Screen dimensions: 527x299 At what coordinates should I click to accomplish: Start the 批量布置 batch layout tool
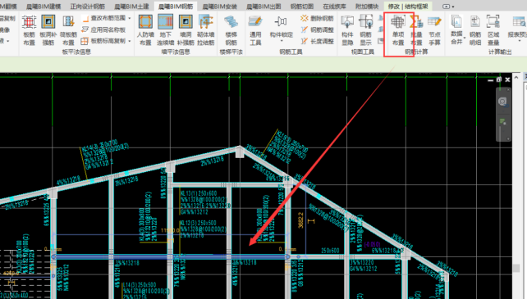[416, 30]
